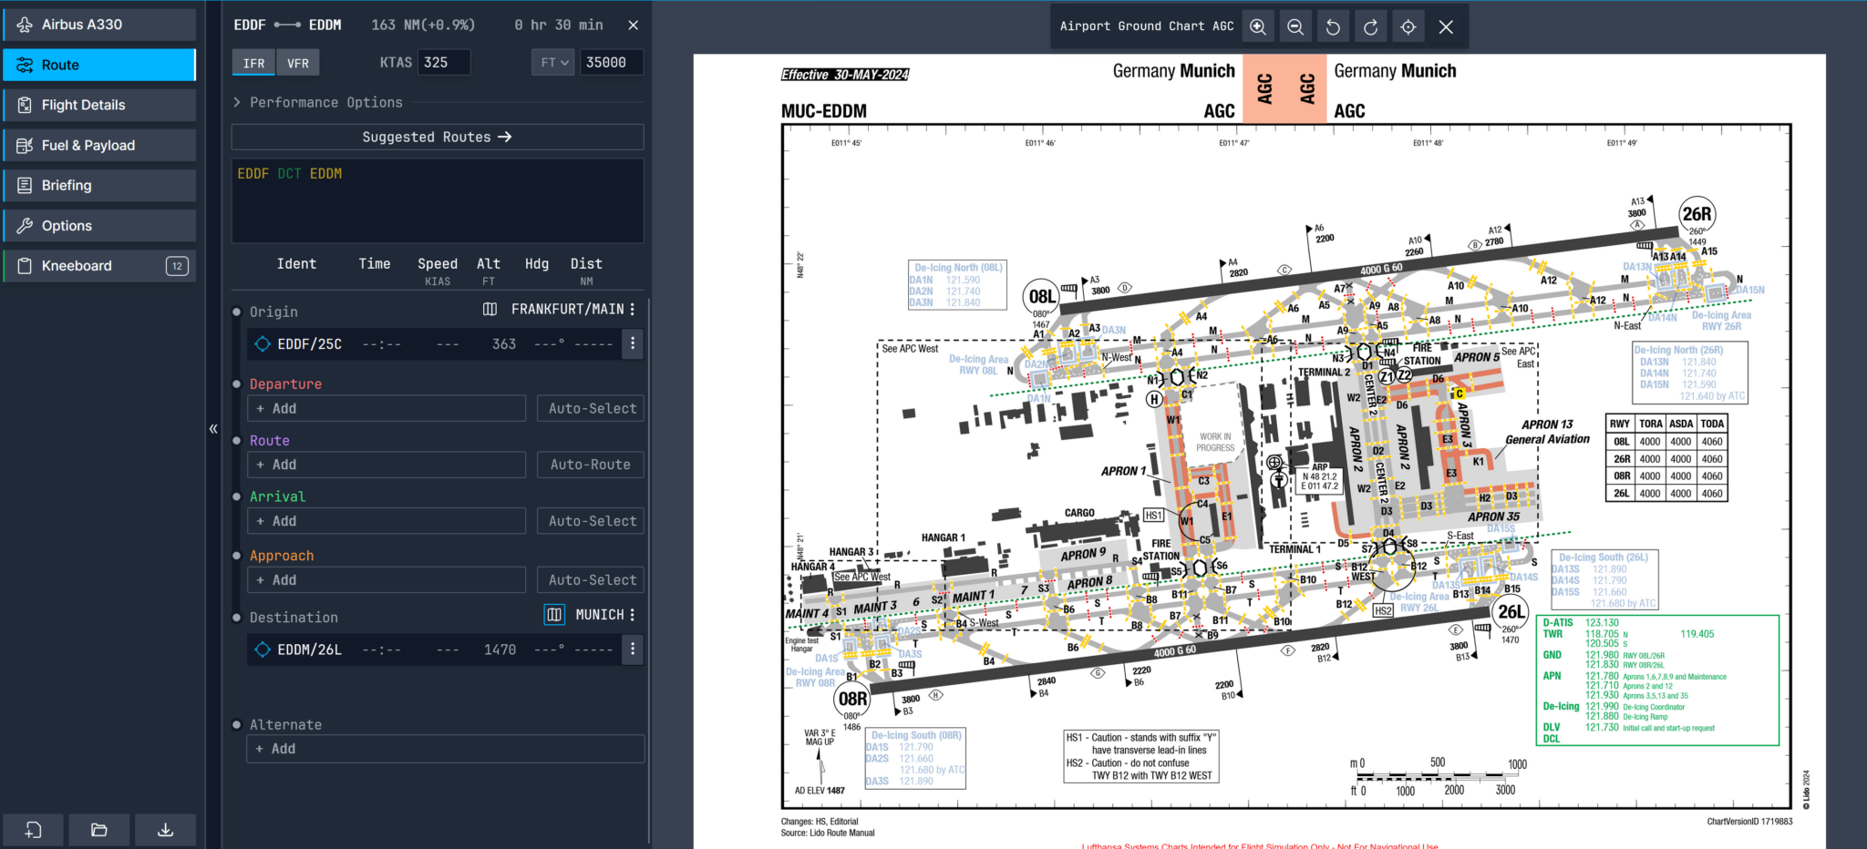Screen dimensions: 1867x849
Task: Zoom in on the airport ground chart
Action: 1258,26
